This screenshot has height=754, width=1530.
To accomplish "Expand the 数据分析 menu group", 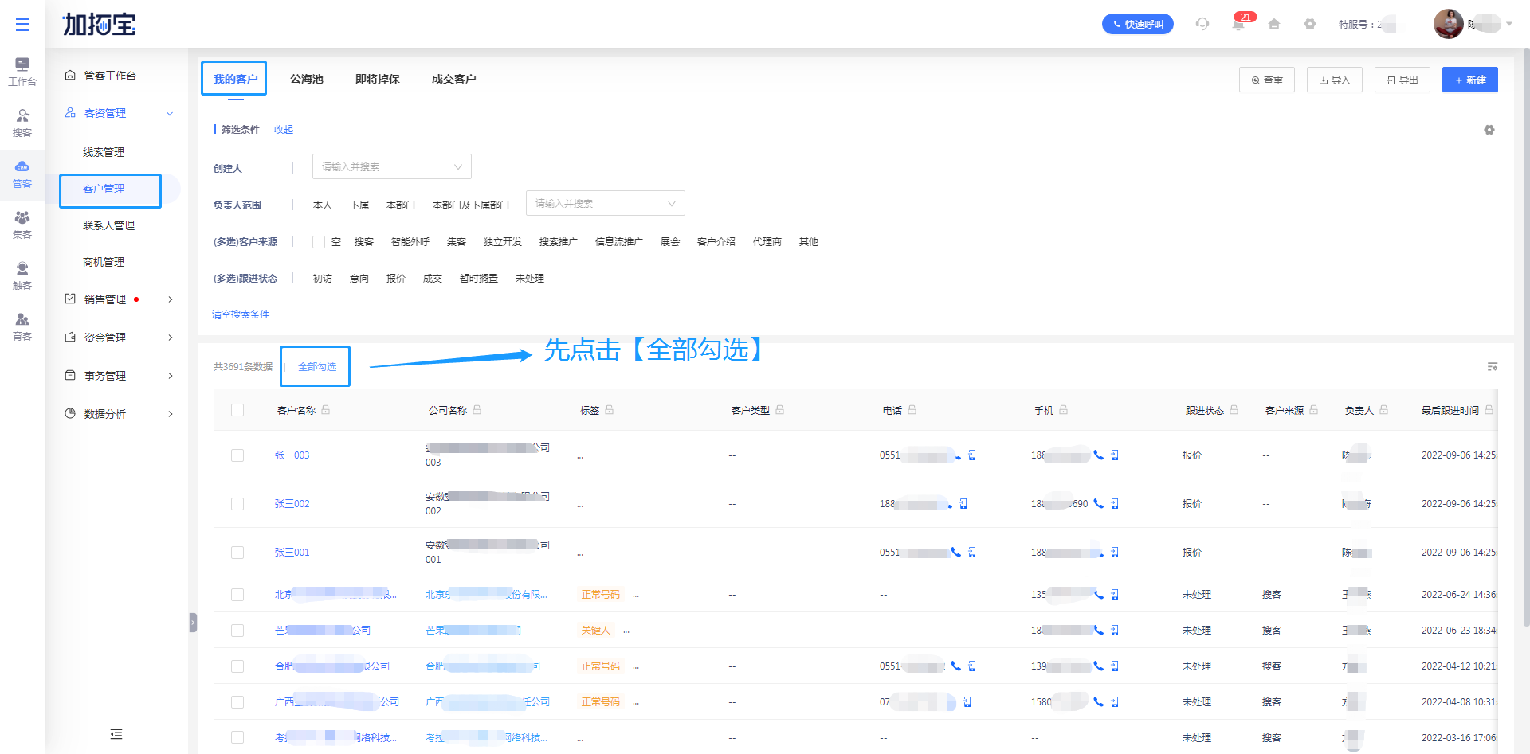I will pos(171,414).
